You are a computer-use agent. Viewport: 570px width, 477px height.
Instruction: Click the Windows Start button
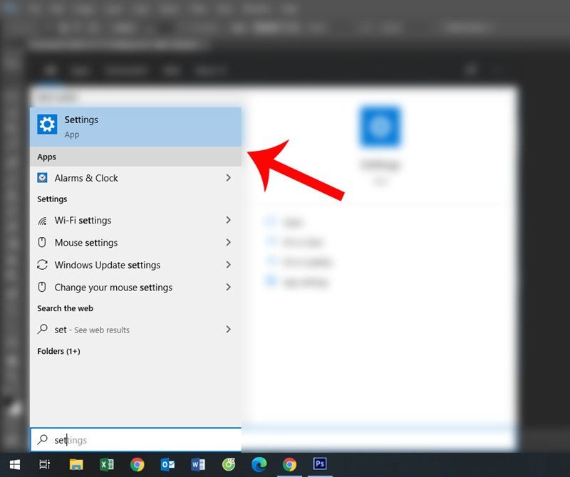point(14,464)
